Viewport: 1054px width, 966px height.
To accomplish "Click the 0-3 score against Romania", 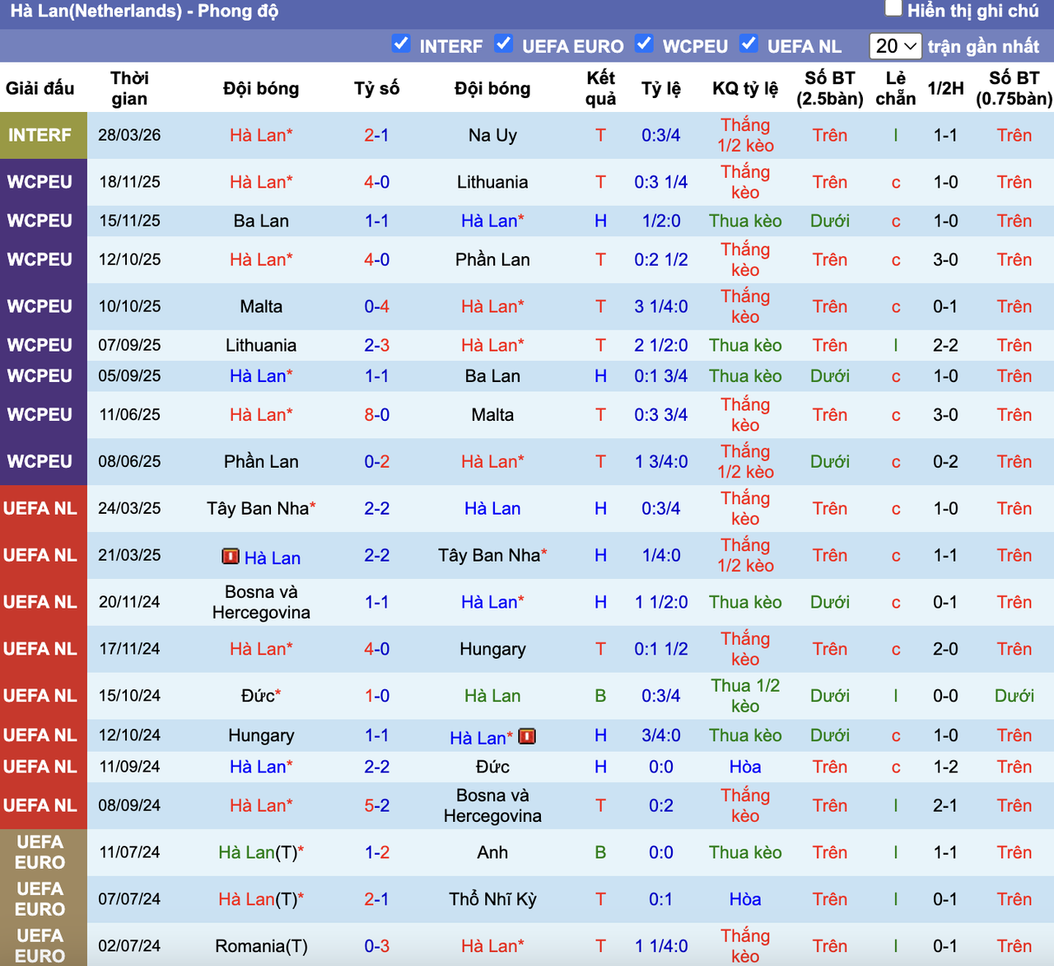I will pos(376,946).
